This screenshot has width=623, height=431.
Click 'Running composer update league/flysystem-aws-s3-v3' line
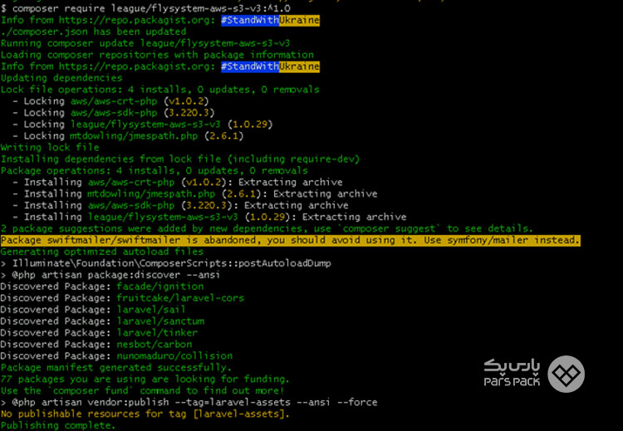click(145, 43)
